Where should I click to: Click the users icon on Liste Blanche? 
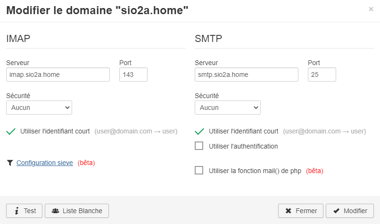55,211
